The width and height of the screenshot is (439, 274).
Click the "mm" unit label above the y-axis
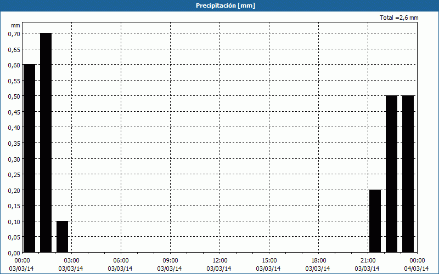point(16,25)
